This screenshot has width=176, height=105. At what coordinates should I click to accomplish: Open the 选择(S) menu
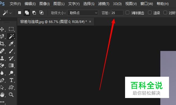(89, 4)
